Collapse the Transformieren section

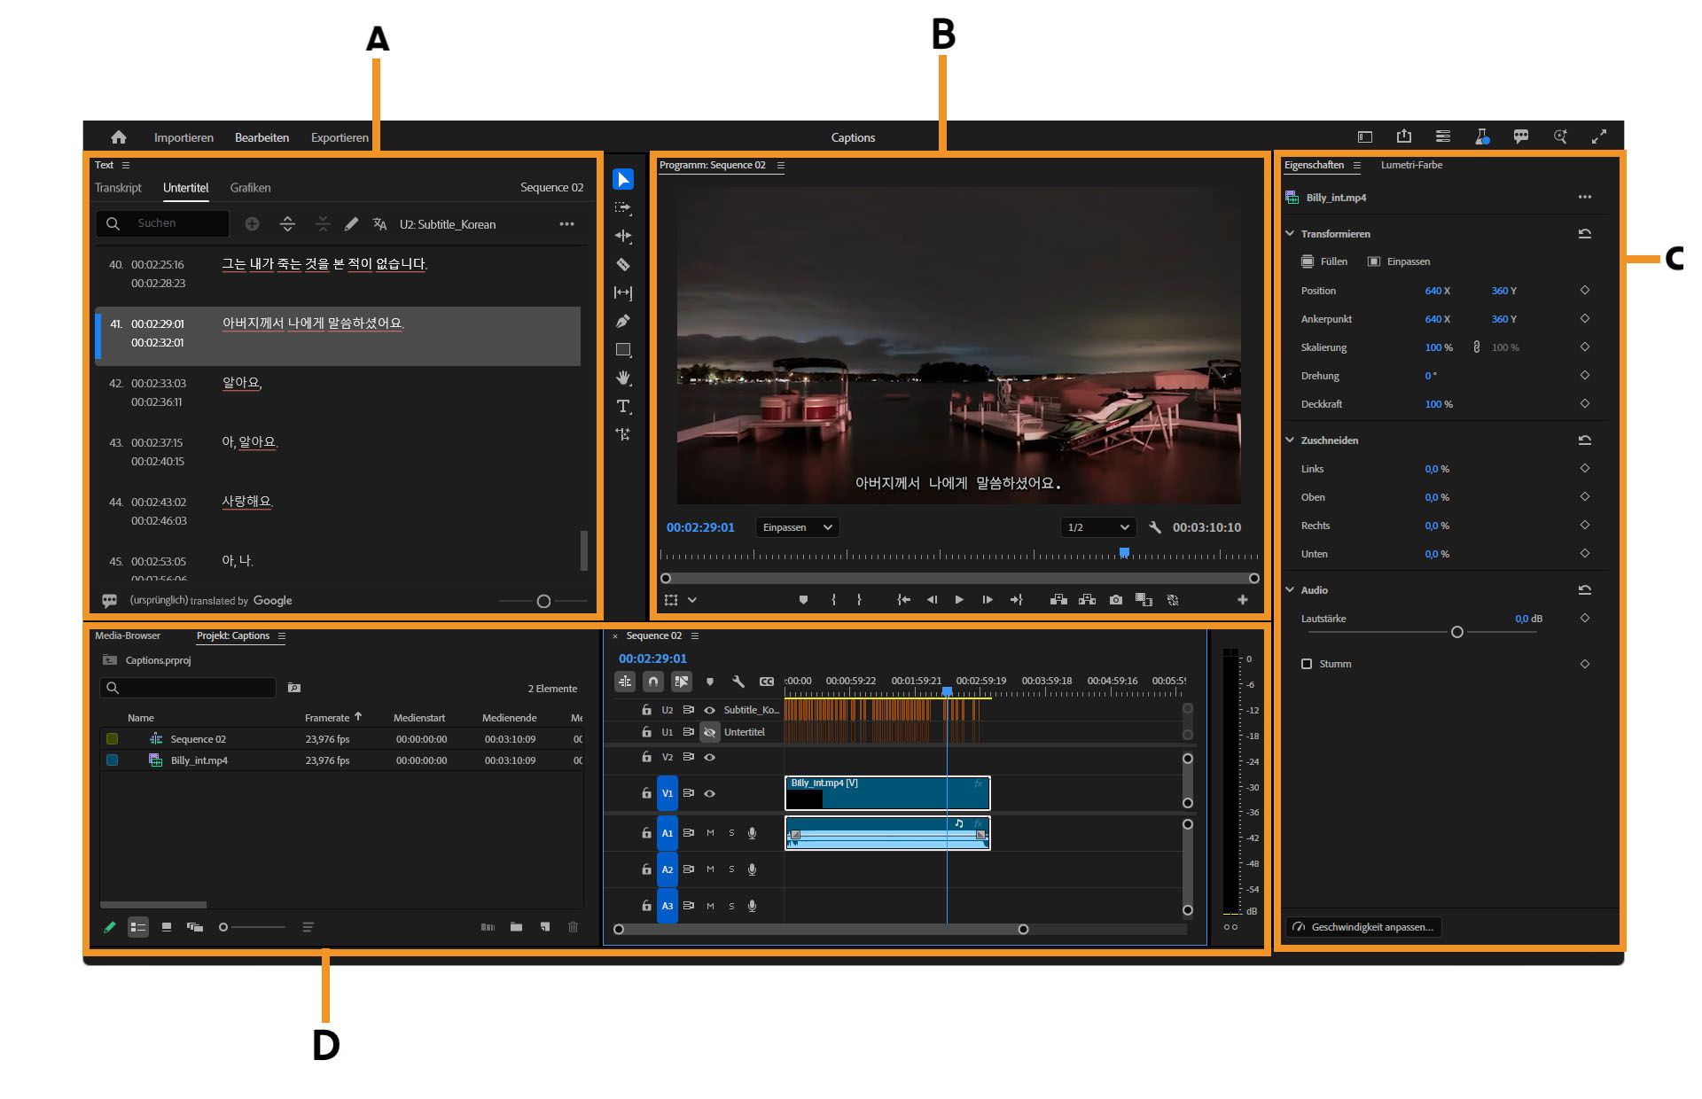pyautogui.click(x=1290, y=234)
